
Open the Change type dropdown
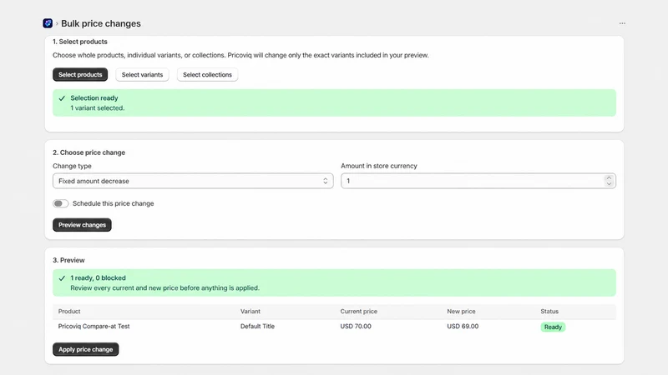[193, 181]
